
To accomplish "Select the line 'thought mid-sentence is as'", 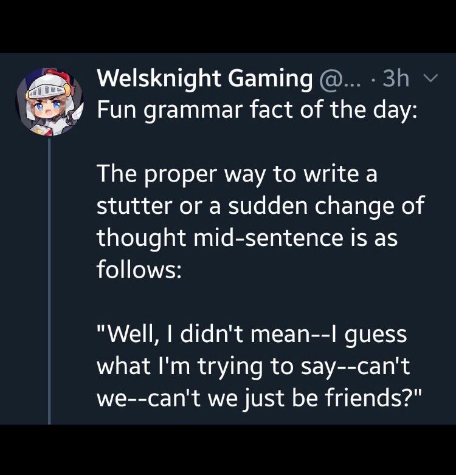I will point(247,238).
